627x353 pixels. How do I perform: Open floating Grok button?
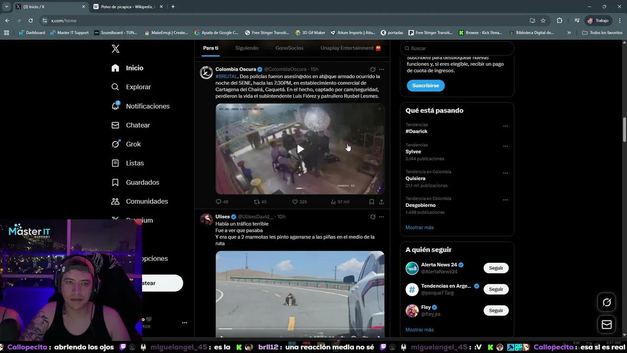point(606,303)
